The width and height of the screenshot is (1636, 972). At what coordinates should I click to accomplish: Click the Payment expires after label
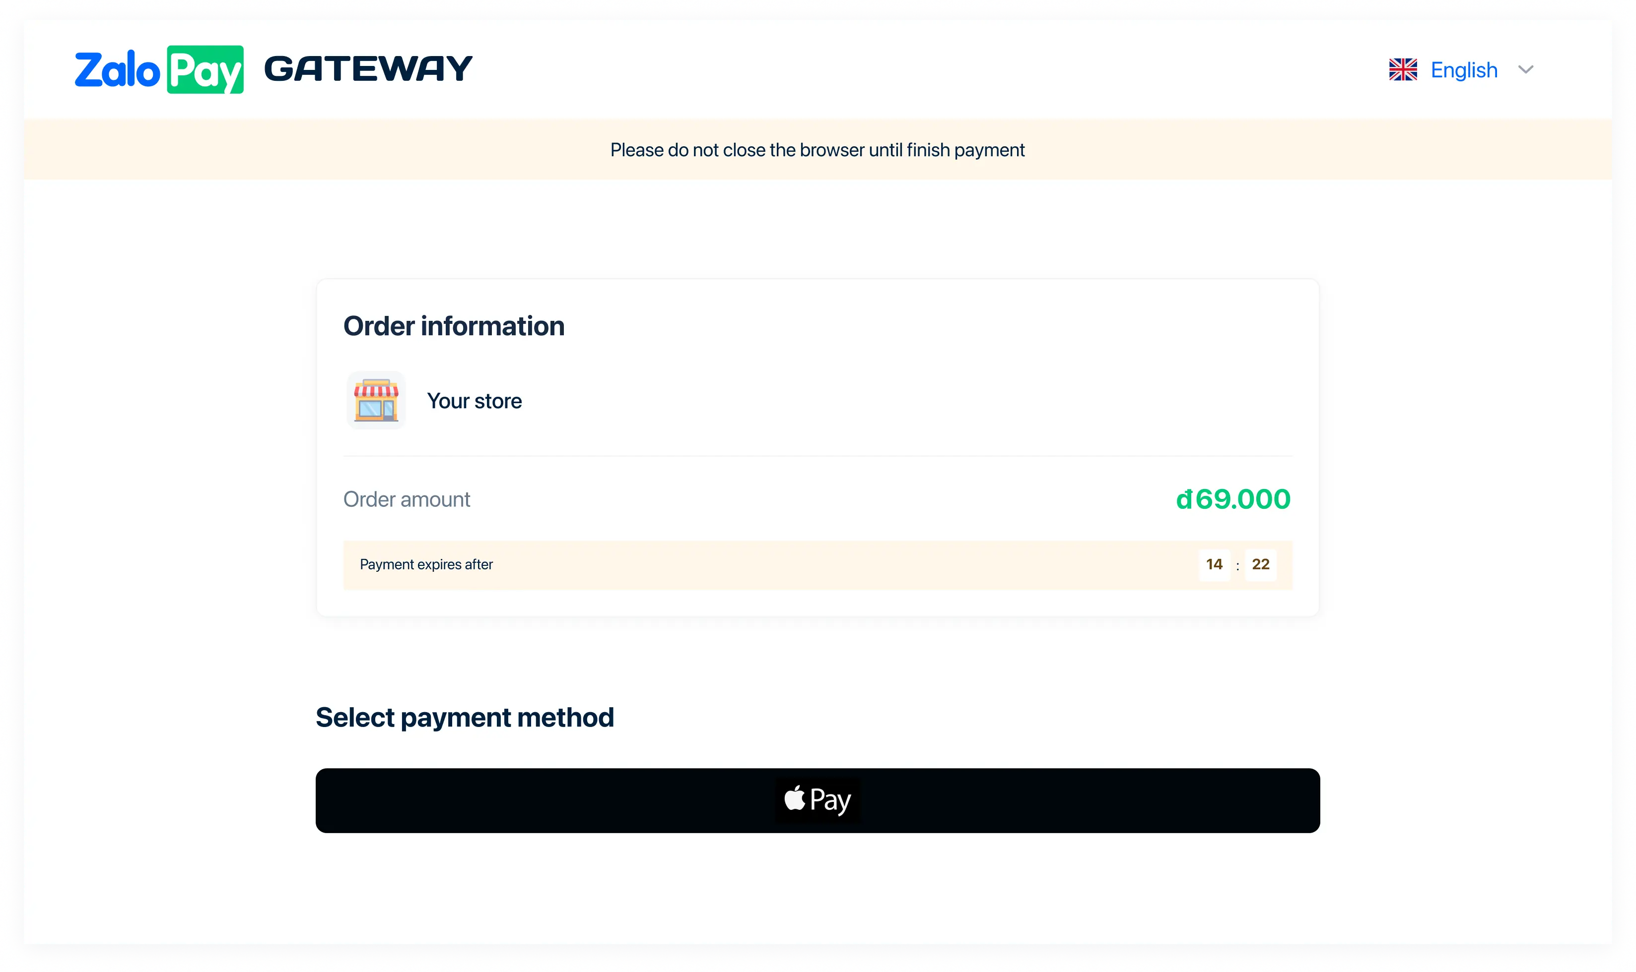(426, 564)
